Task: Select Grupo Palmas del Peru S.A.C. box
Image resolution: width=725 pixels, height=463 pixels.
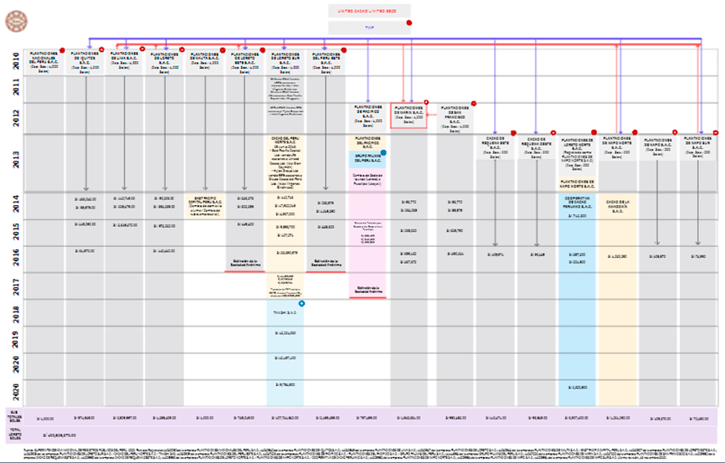Action: click(368, 158)
